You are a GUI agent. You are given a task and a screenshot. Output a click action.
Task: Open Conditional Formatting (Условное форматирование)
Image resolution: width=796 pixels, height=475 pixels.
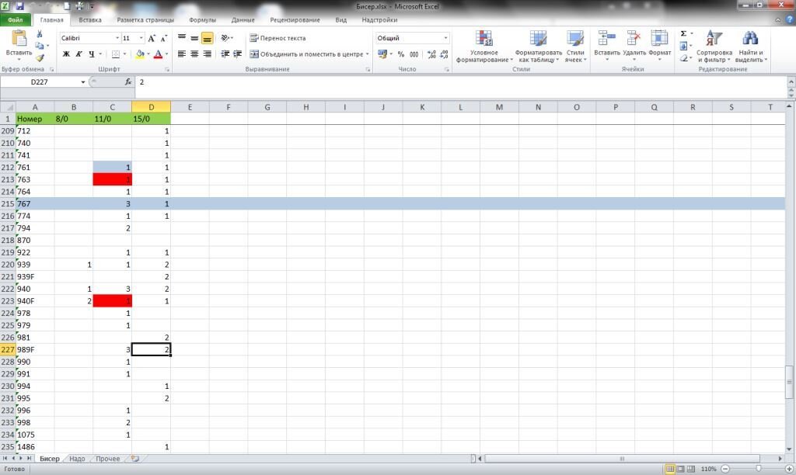coord(484,46)
